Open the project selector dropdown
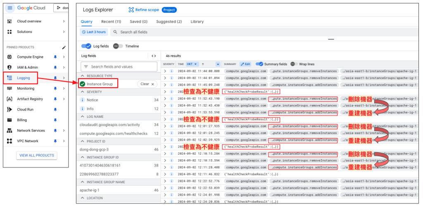The width and height of the screenshot is (423, 208). (x=61, y=8)
